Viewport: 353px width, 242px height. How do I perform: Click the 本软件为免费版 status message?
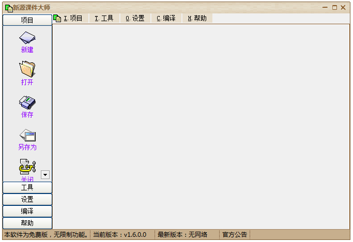46,235
